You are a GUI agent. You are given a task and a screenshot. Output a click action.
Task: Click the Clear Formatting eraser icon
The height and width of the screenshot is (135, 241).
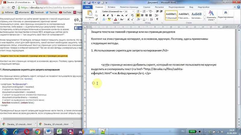click(x=132, y=15)
